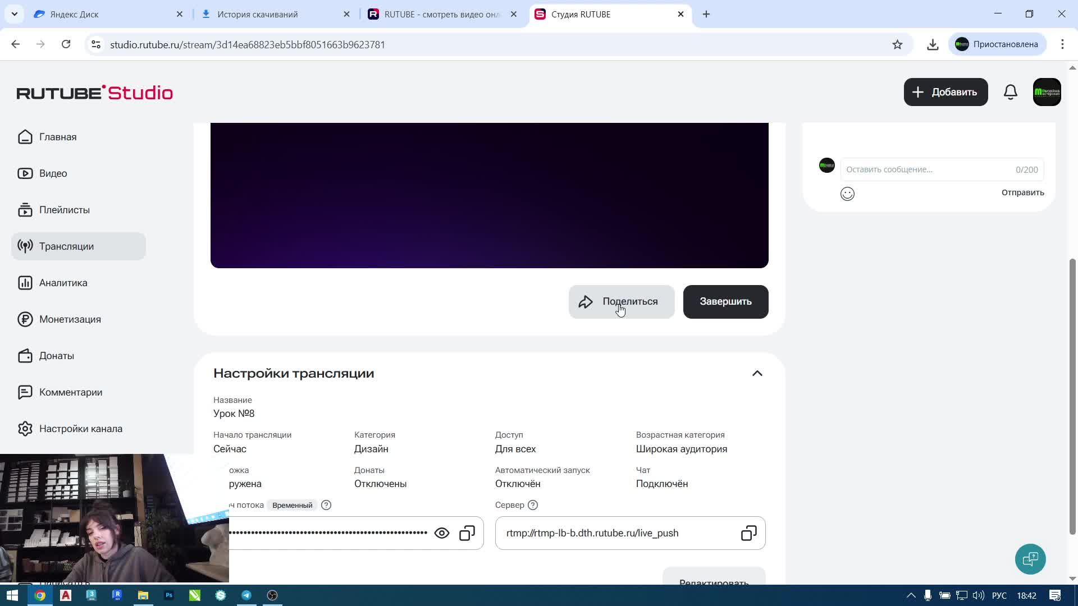Open the channel avatar account menu
Screen dimensions: 1078x606
tap(1047, 92)
